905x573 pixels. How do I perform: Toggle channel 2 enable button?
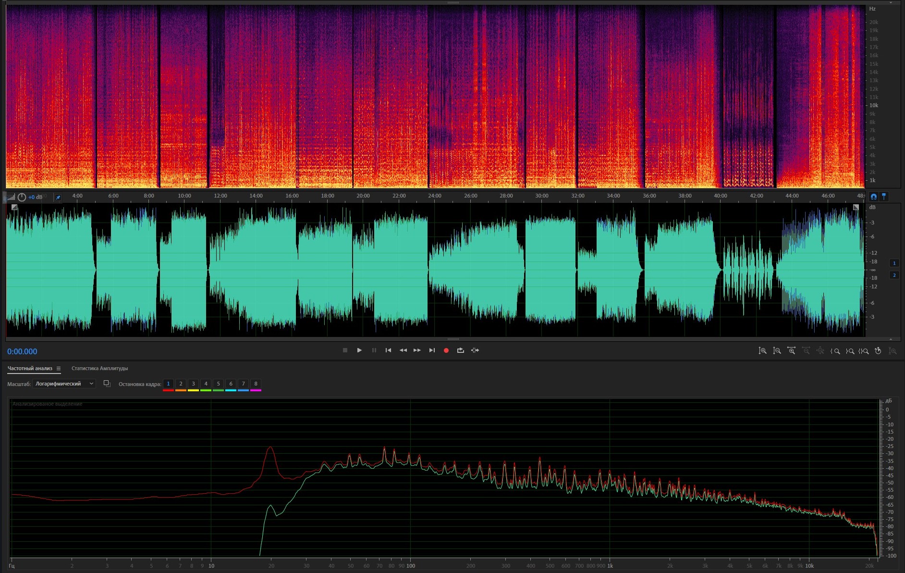894,275
